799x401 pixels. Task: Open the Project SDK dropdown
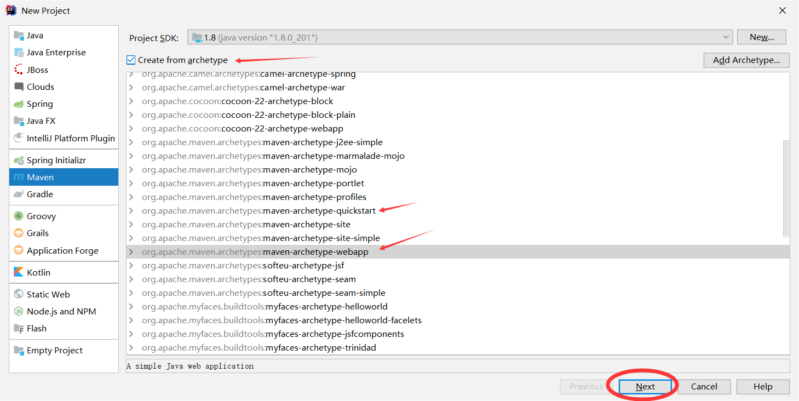[460, 37]
